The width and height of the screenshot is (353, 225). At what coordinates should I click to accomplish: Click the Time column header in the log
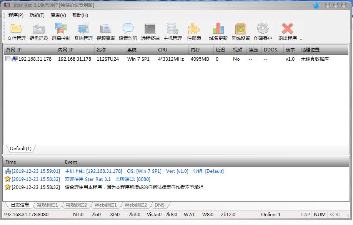[x=33, y=162]
